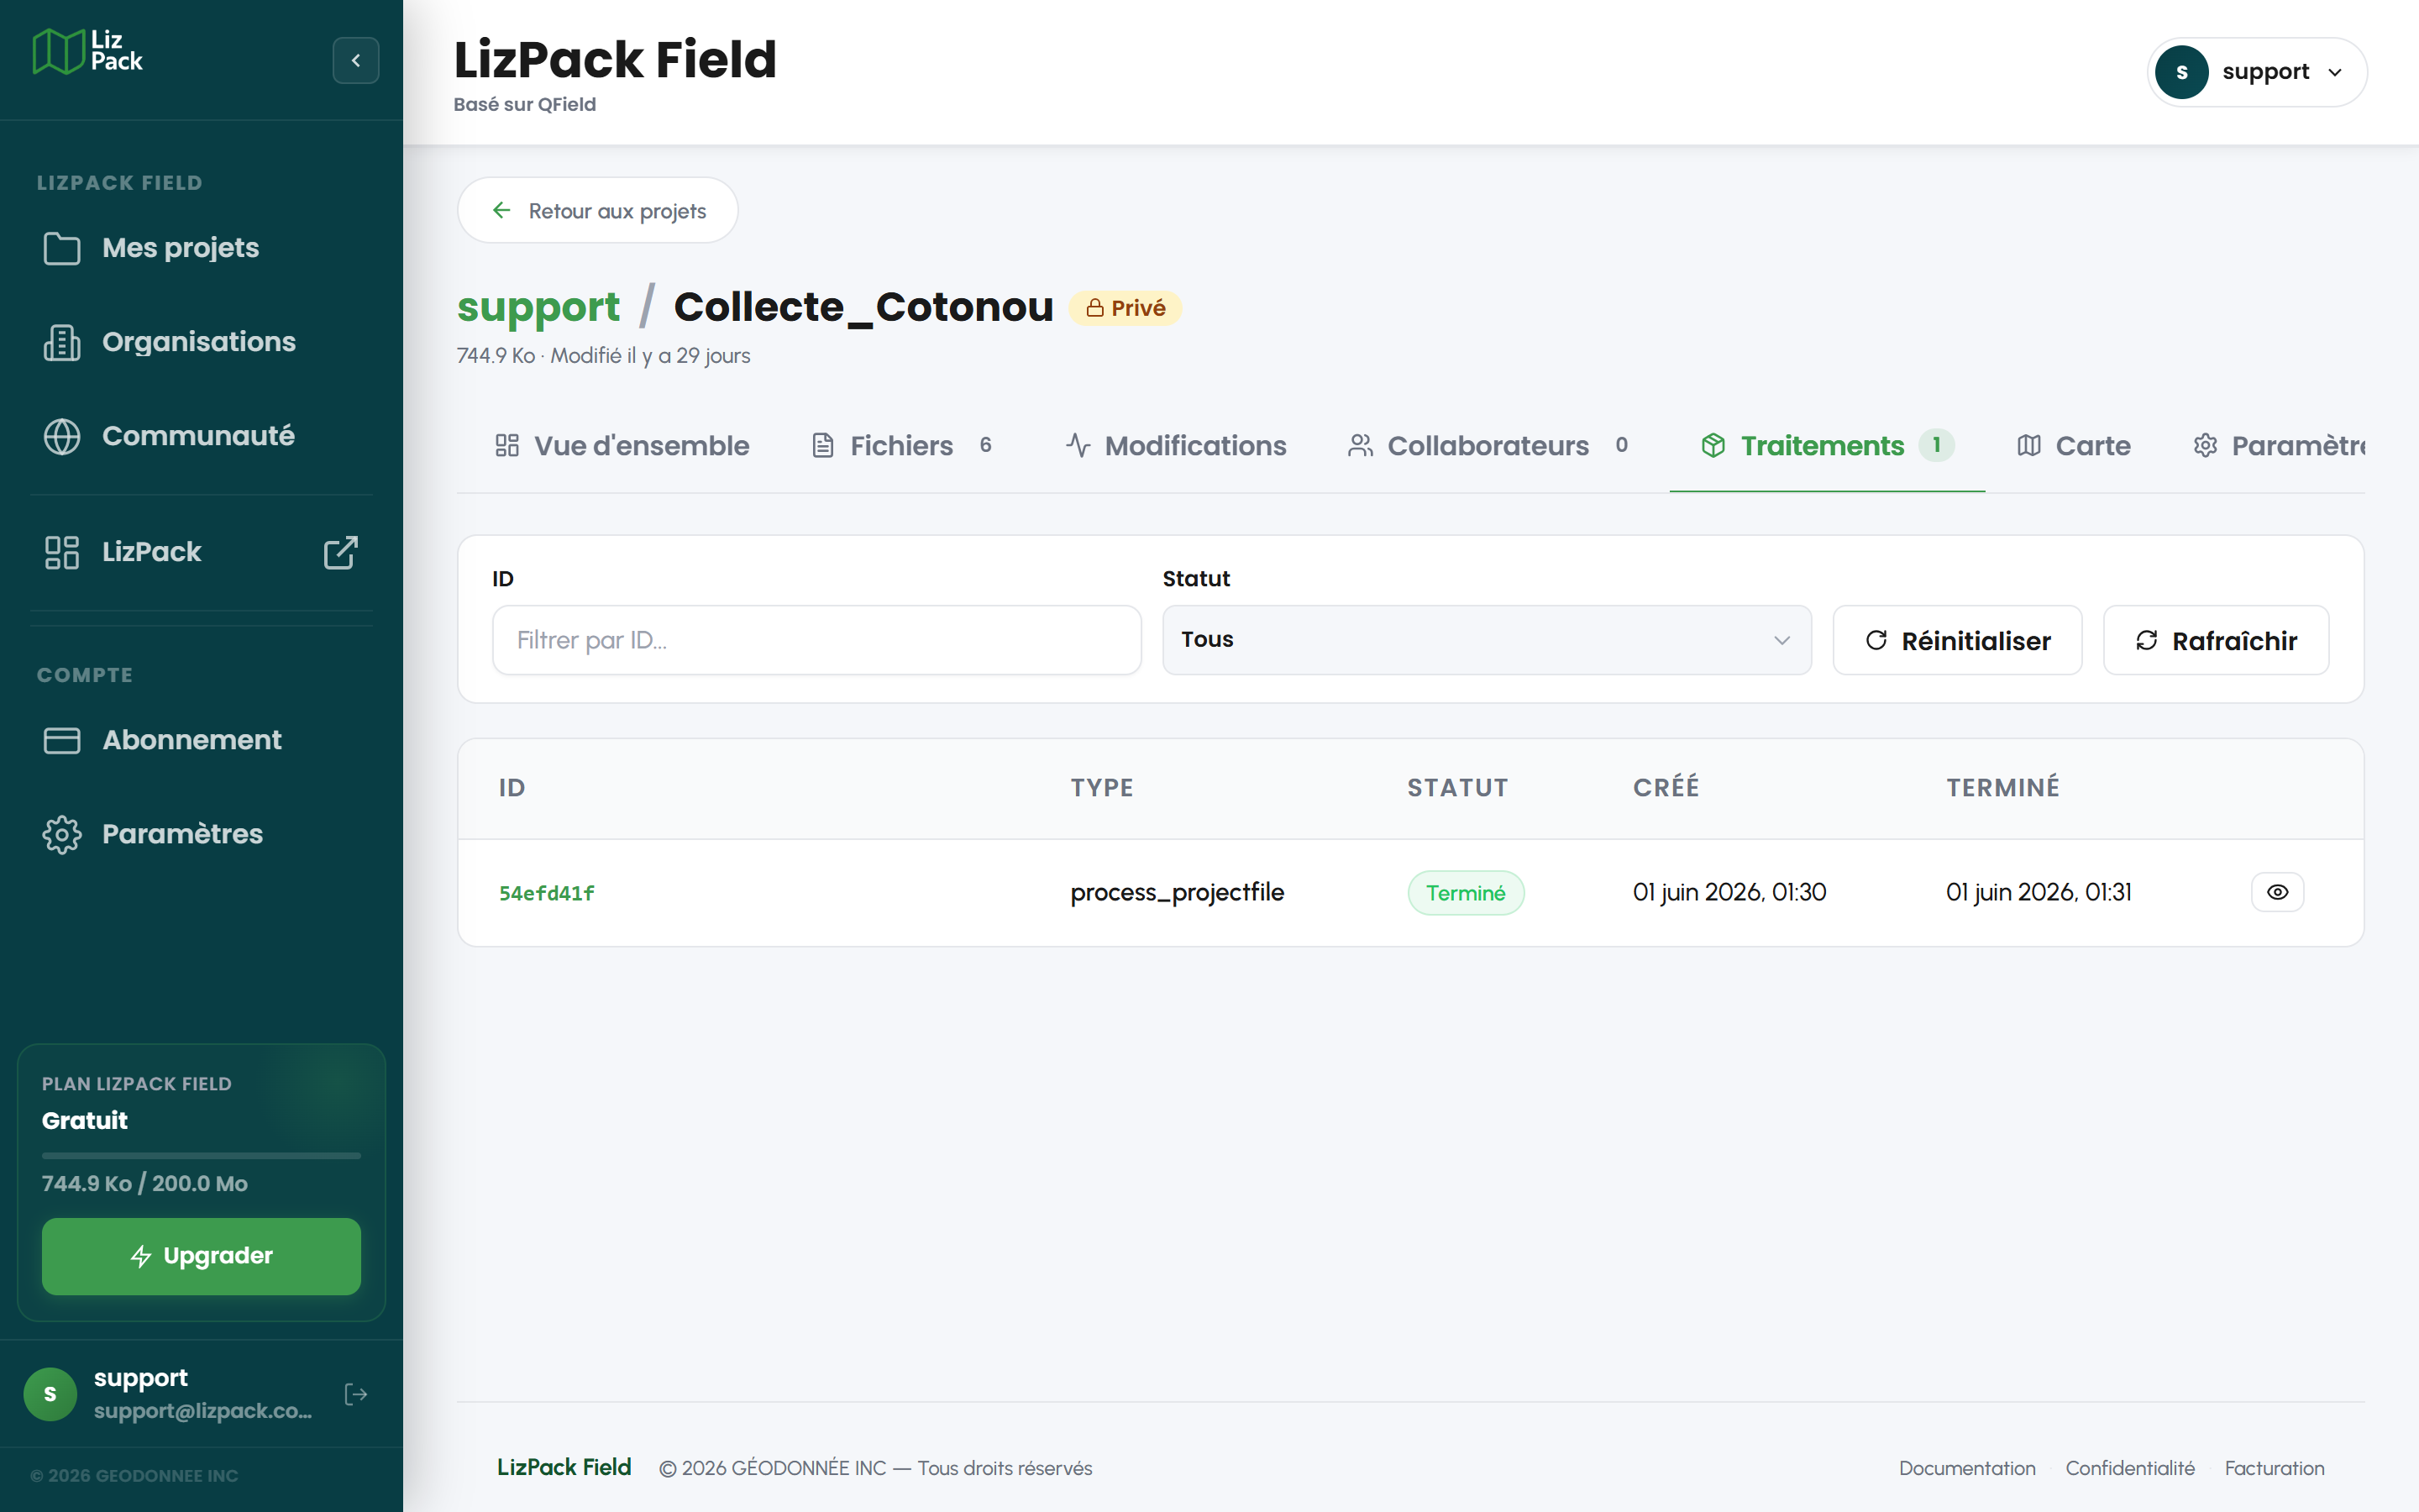
Task: Click the LizPack logo in the sidebar
Action: coord(88,51)
